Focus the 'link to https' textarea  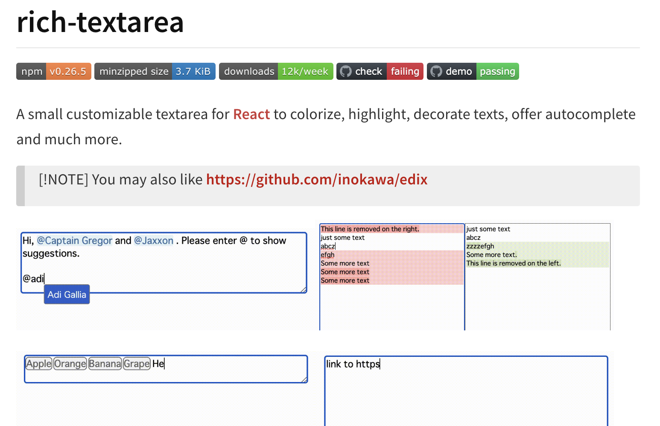pyautogui.click(x=466, y=391)
